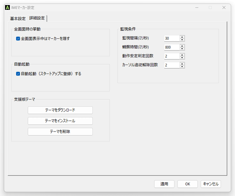
Task: Focus the 監視間隔(ミリ秒) value field
Action: [172, 38]
